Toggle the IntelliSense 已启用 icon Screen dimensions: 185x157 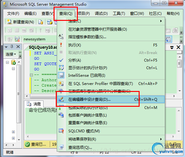click(61, 75)
